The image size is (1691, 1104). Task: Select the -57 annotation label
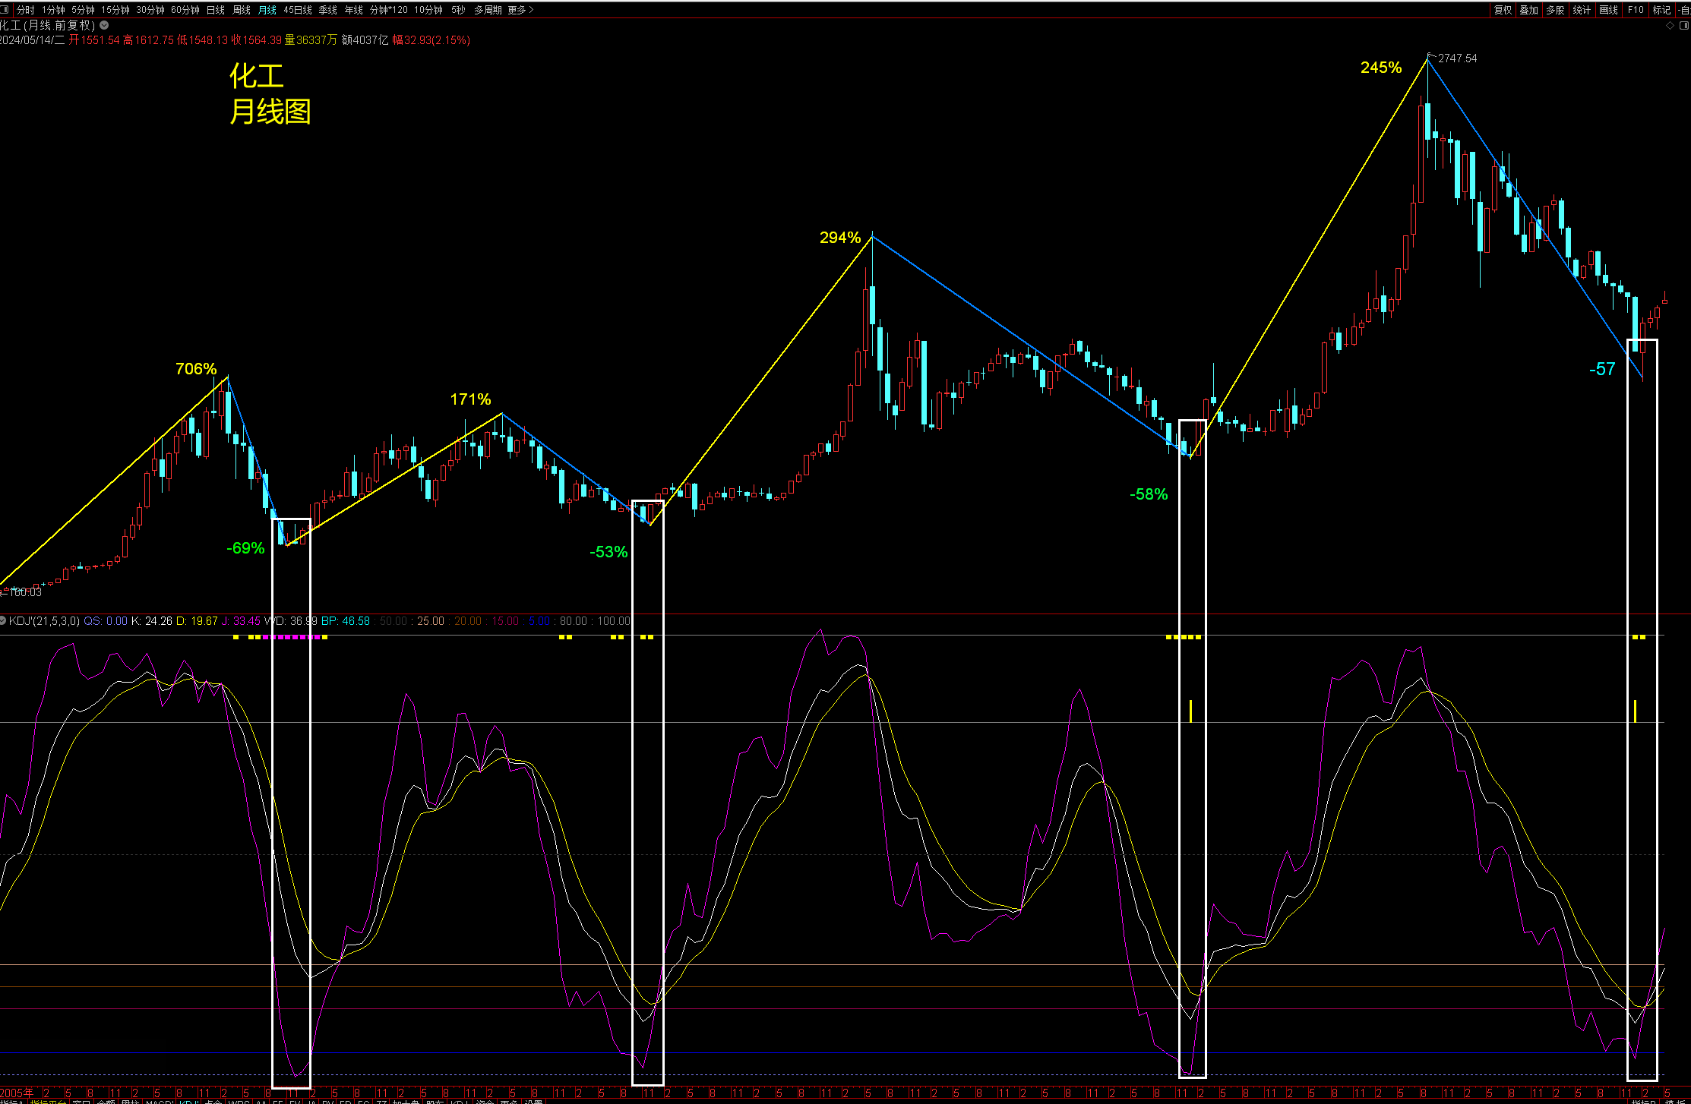(1602, 369)
